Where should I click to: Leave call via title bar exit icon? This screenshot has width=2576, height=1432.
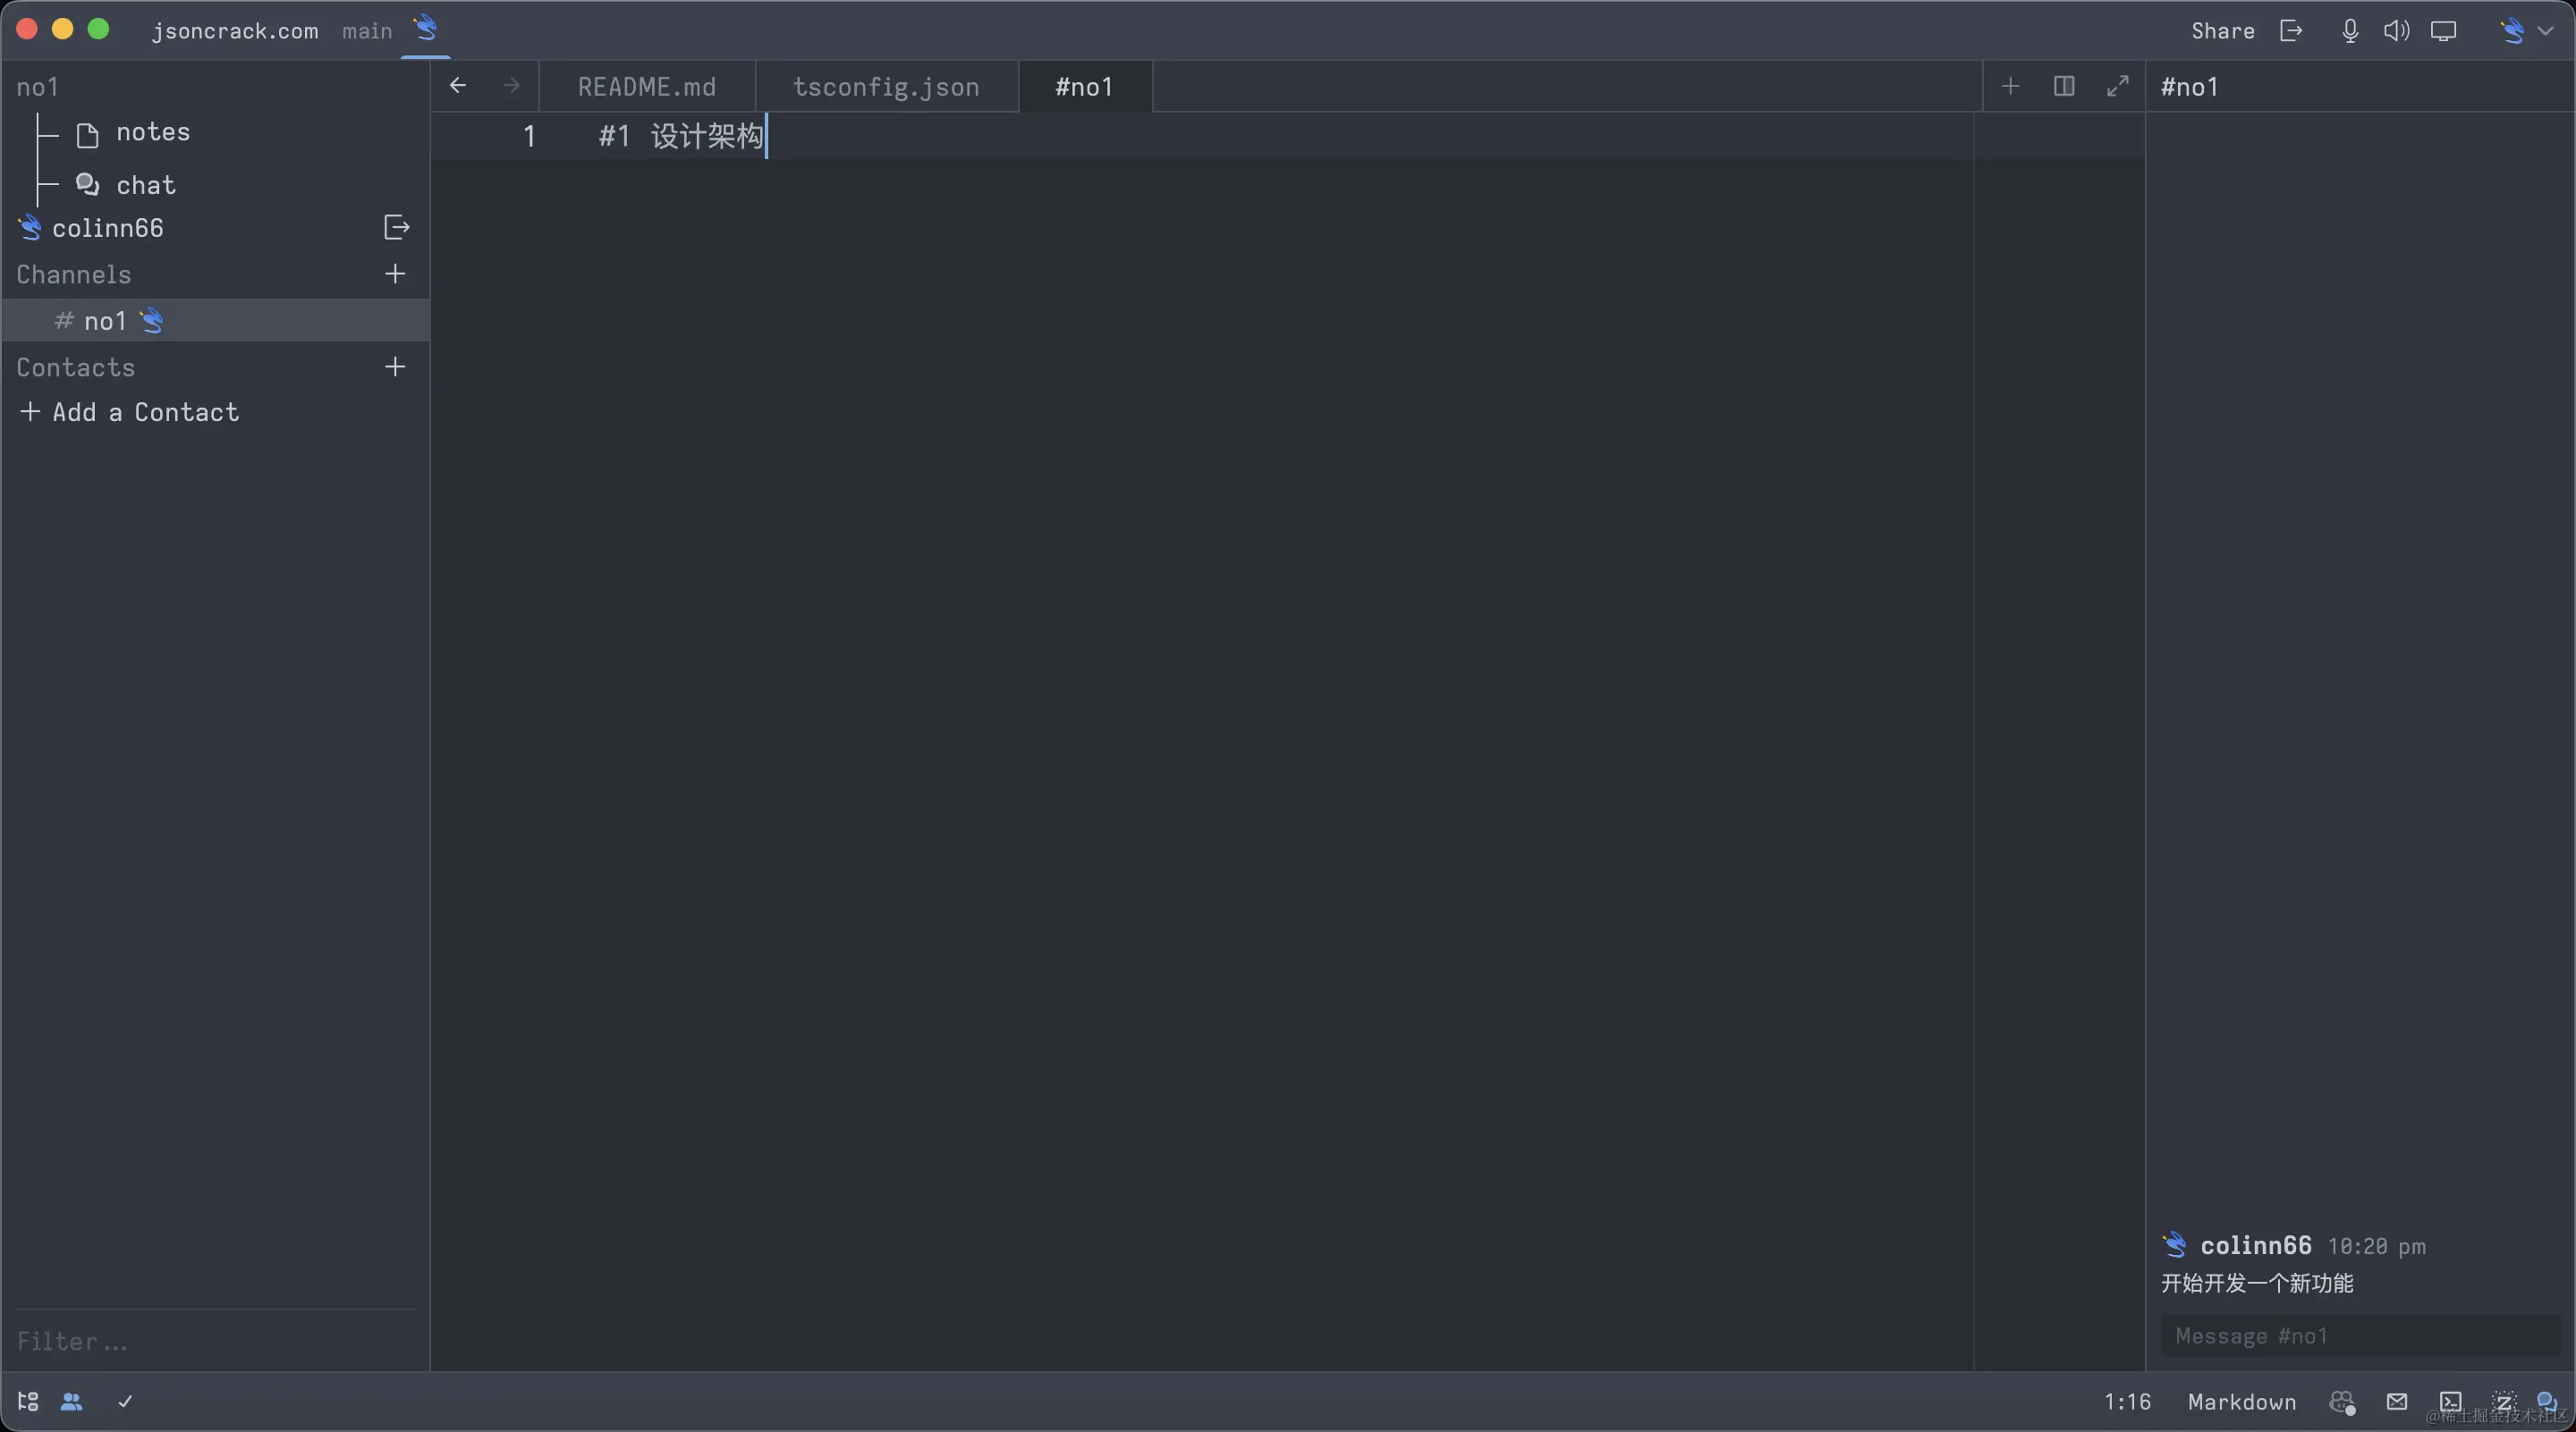tap(2291, 31)
